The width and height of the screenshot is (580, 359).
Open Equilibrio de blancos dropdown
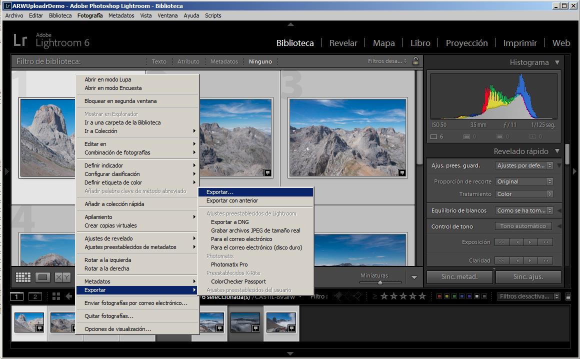(x=524, y=210)
